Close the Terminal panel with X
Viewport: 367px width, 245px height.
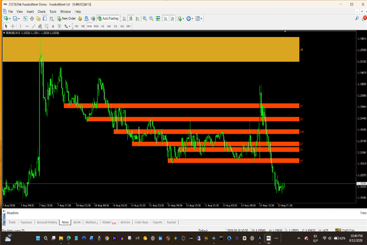(4, 211)
